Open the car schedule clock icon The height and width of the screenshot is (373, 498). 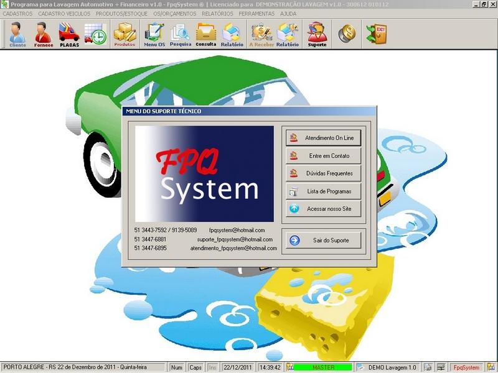click(95, 34)
